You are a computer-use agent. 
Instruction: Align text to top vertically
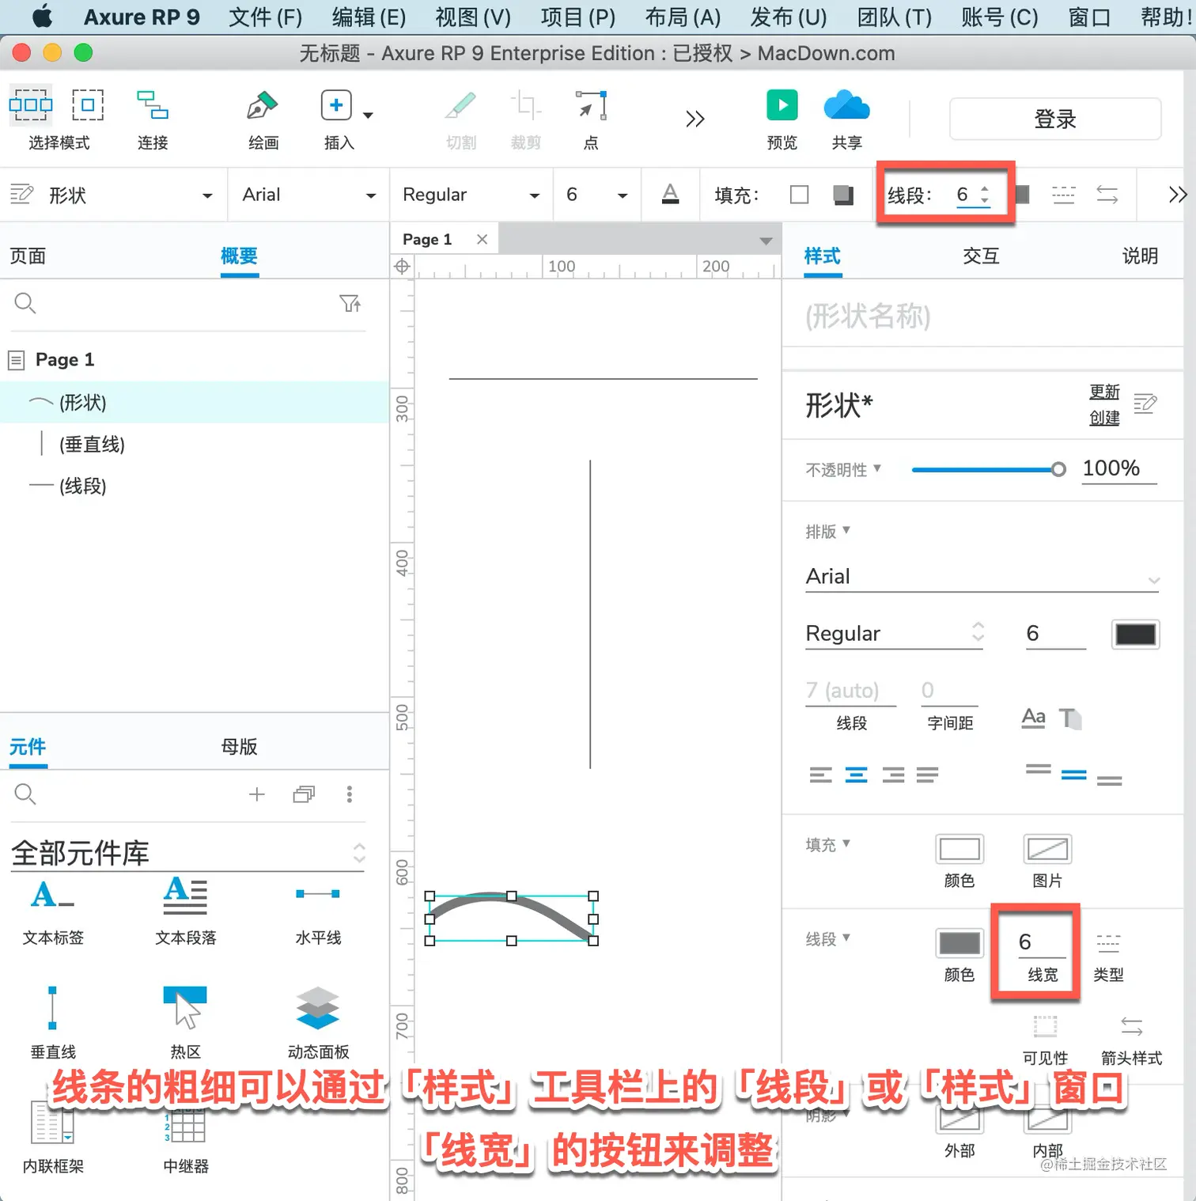point(1038,768)
